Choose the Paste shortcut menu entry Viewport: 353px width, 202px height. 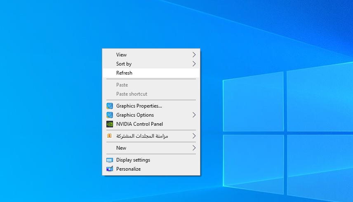click(x=151, y=94)
